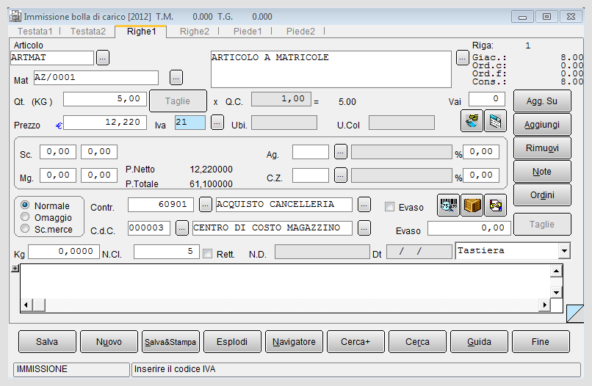Open the Iva code lookup button
The height and width of the screenshot is (386, 592).
click(217, 123)
